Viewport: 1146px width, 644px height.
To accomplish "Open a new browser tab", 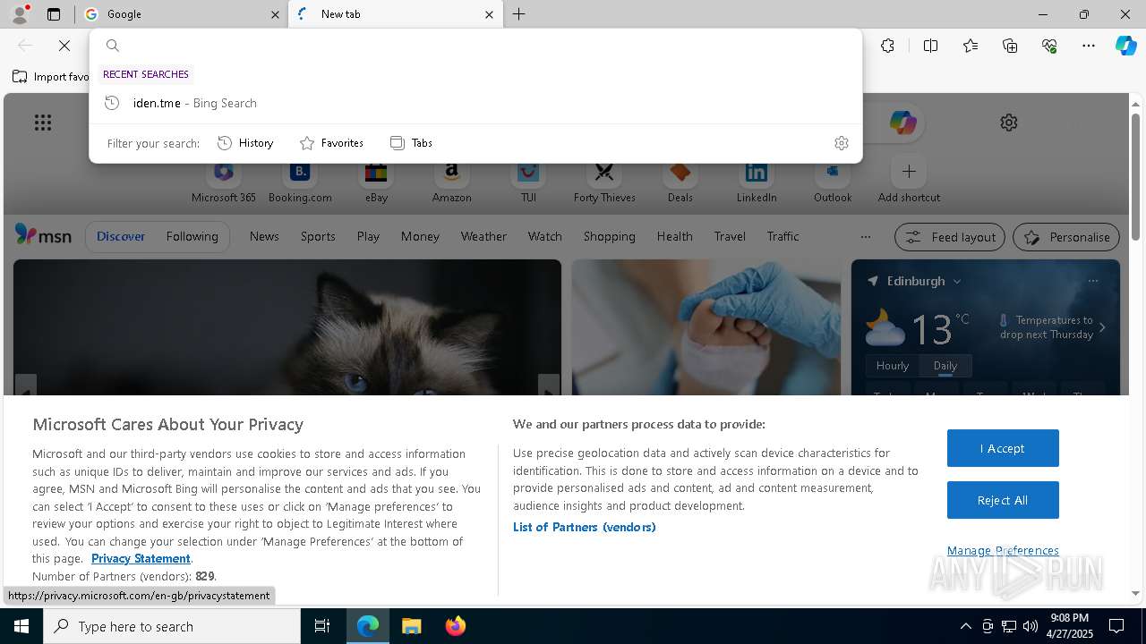I will [x=519, y=14].
